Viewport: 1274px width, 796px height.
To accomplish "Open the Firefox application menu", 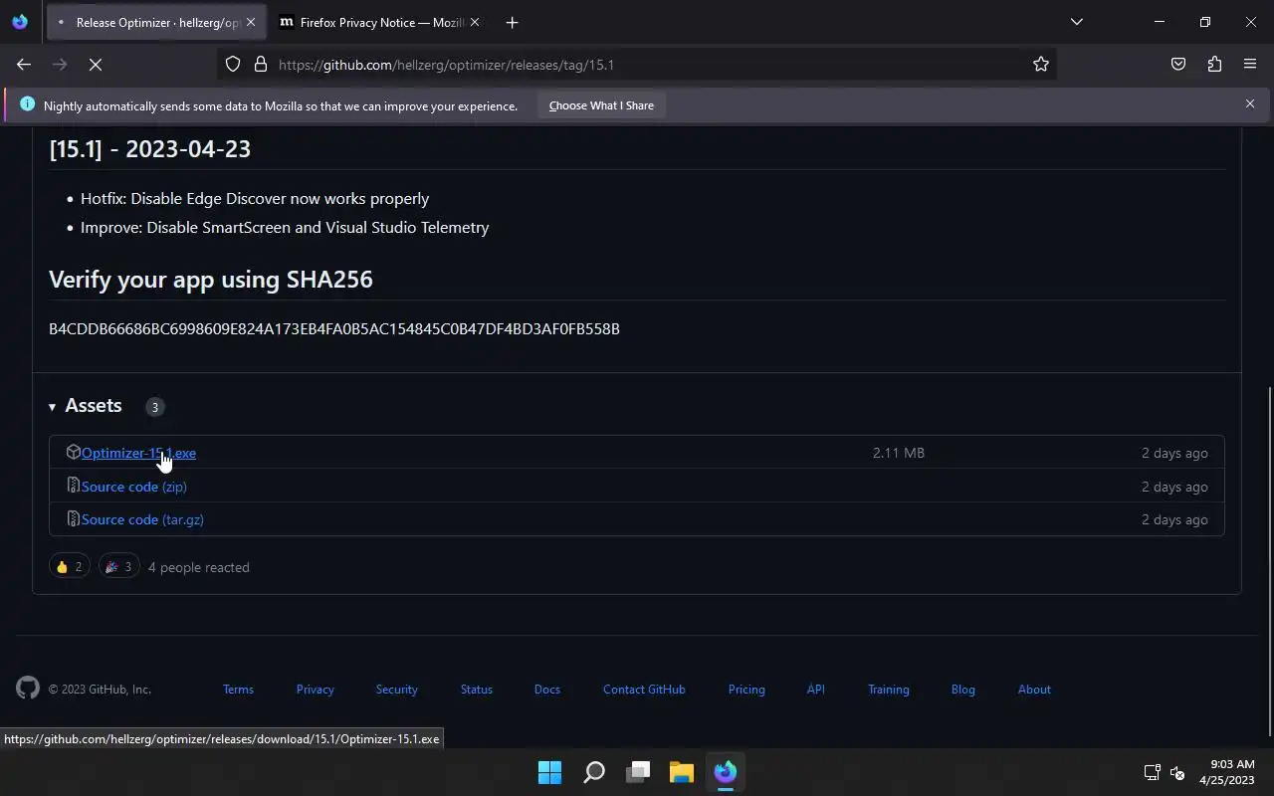I will (x=1250, y=65).
